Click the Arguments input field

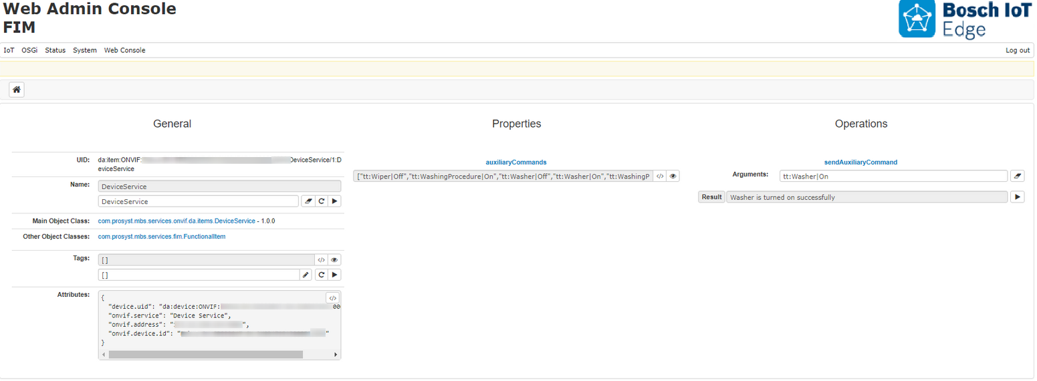coord(893,176)
